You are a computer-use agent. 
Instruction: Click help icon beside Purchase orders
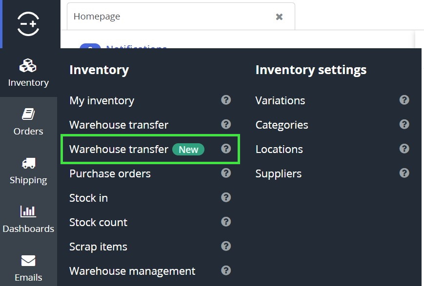pyautogui.click(x=226, y=173)
